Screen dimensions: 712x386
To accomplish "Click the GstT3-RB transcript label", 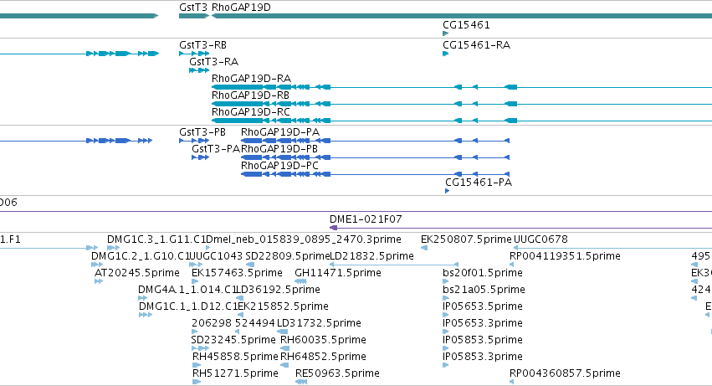I will tap(202, 45).
